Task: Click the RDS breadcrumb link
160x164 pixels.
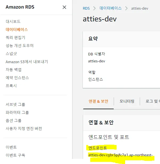Action: [x=86, y=8]
